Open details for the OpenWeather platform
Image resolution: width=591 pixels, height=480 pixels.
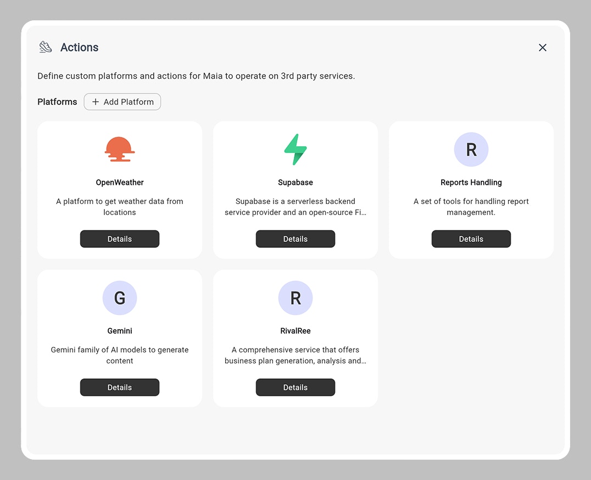120,239
